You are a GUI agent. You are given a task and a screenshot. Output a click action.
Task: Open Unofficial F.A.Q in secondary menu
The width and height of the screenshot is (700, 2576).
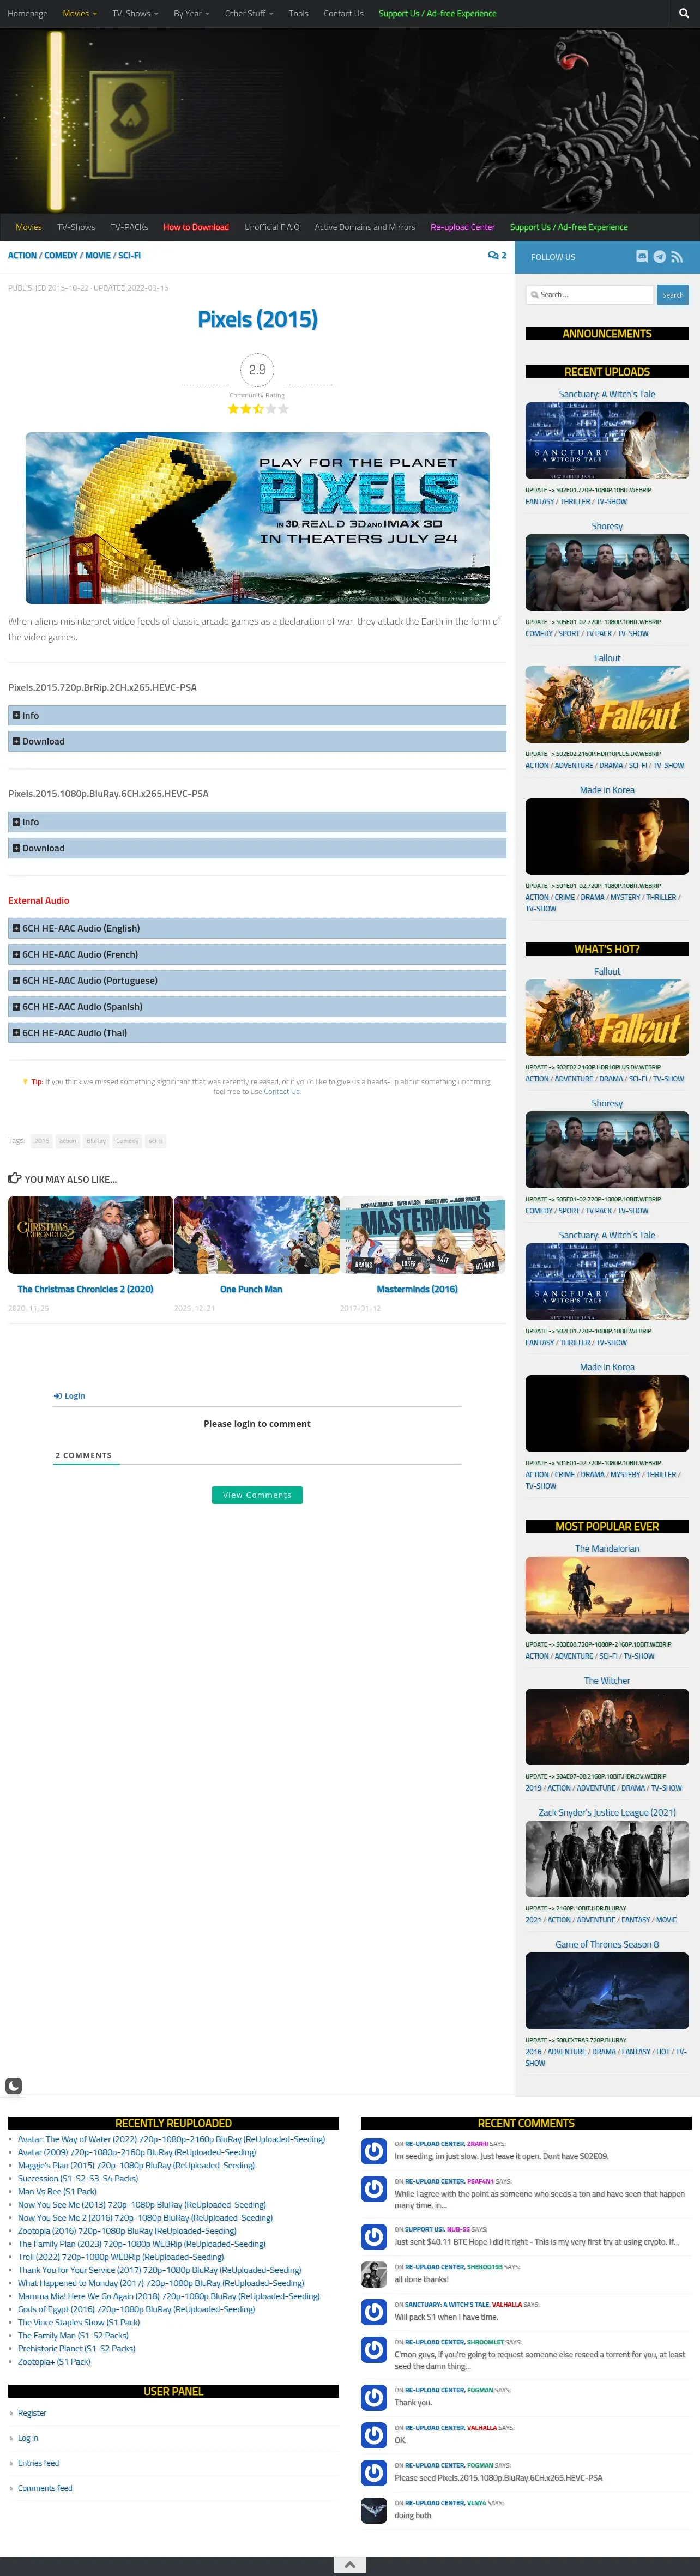[x=272, y=227]
